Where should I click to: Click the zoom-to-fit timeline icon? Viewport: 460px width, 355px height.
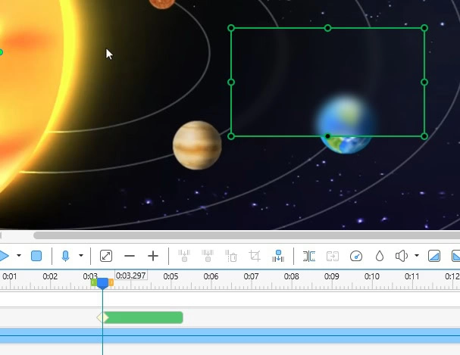pos(106,256)
